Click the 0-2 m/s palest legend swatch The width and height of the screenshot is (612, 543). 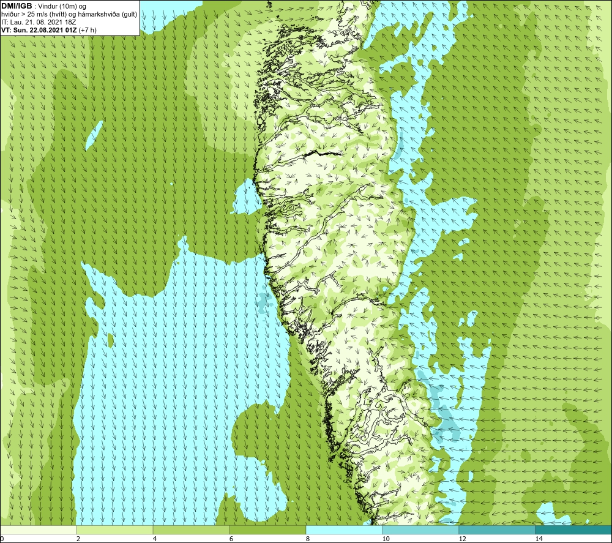click(x=38, y=530)
